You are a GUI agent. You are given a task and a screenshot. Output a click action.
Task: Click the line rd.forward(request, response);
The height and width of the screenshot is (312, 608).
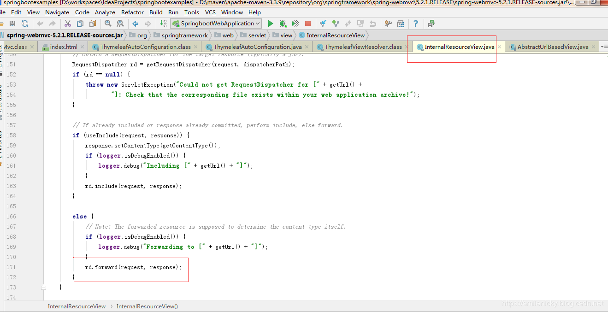133,267
